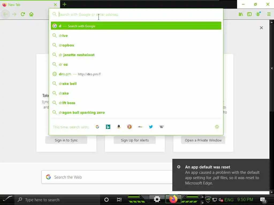This screenshot has height=205, width=274.
Task: Choose 'd — Search with Google' suggestion
Action: [x=136, y=26]
